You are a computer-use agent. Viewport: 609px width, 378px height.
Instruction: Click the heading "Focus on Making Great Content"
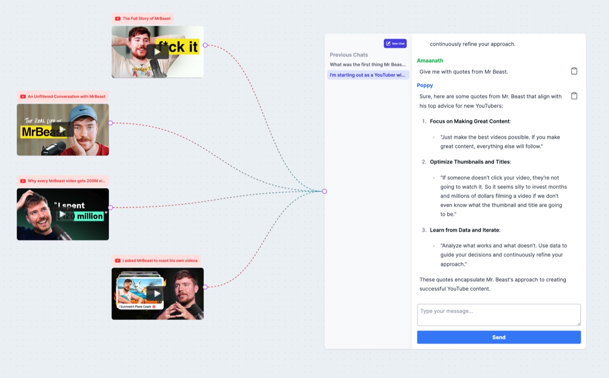click(470, 121)
